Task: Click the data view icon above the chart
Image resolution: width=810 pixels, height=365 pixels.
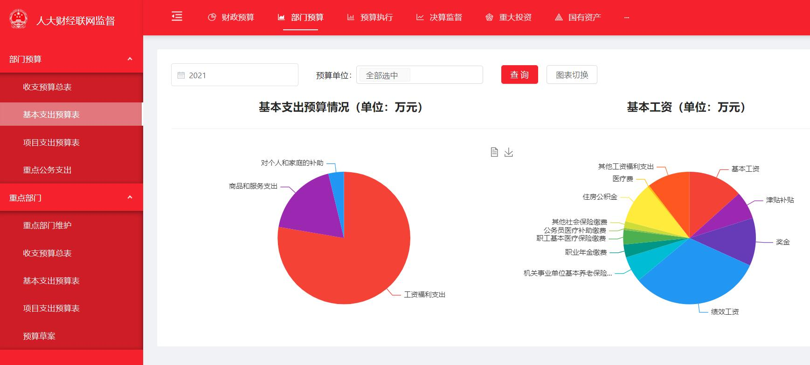Action: click(494, 152)
